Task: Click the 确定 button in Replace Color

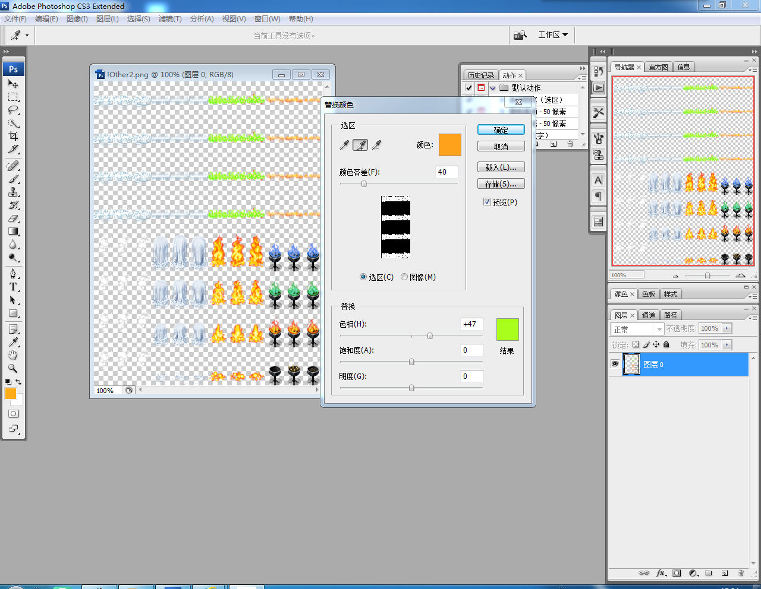Action: point(501,130)
